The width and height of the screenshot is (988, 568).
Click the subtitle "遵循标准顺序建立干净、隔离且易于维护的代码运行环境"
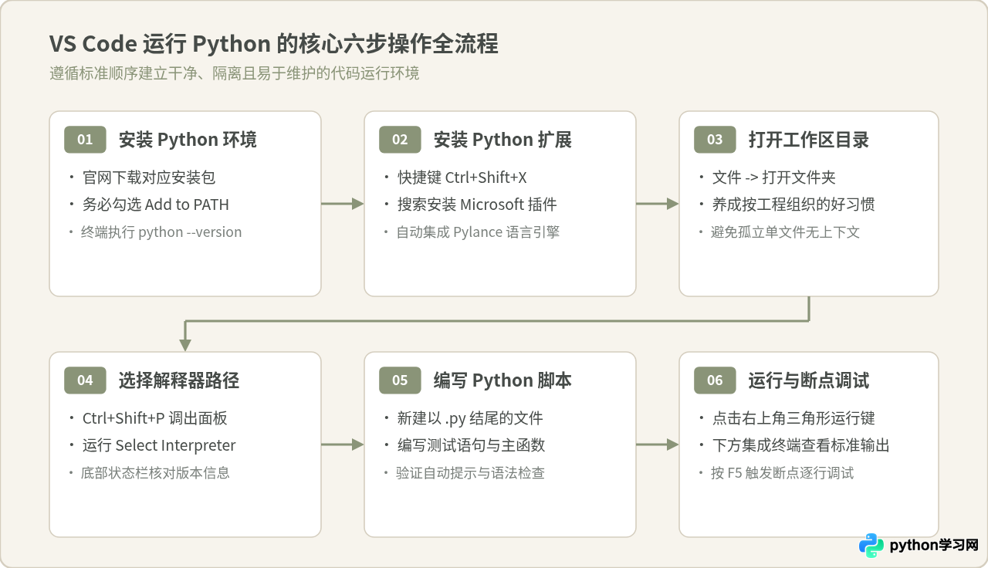pyautogui.click(x=235, y=73)
